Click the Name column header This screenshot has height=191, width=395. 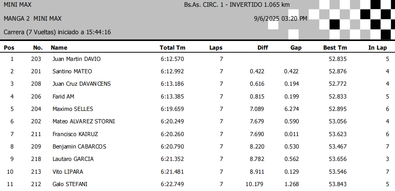(x=59, y=48)
